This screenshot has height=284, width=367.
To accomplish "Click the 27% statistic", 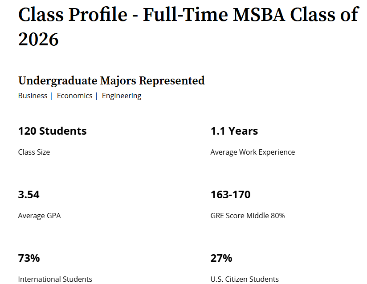I will tap(221, 258).
